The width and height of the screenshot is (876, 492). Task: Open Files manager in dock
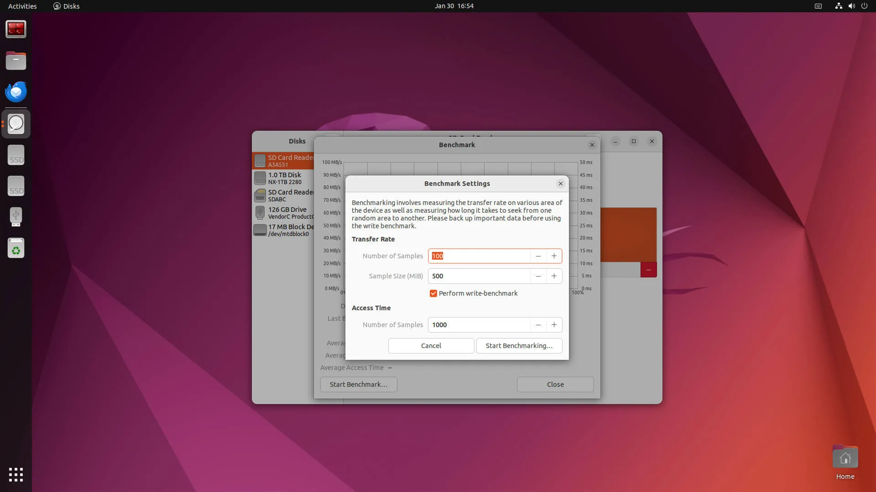point(16,61)
